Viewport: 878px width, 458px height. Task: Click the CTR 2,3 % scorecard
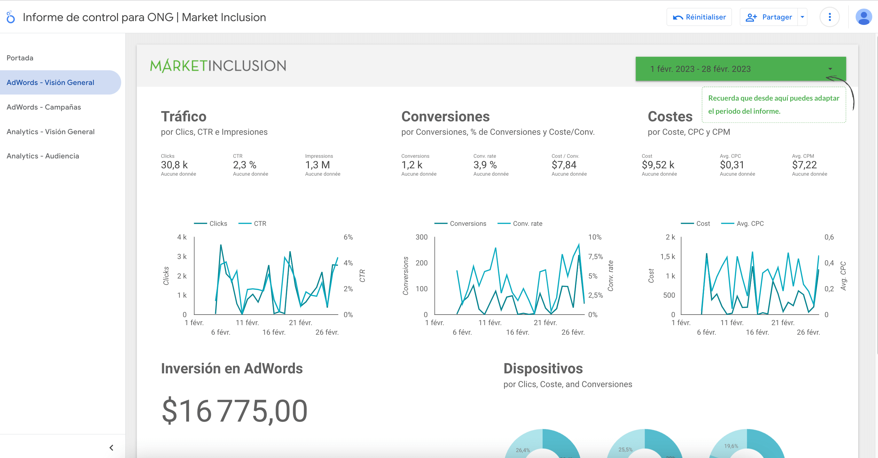point(251,165)
